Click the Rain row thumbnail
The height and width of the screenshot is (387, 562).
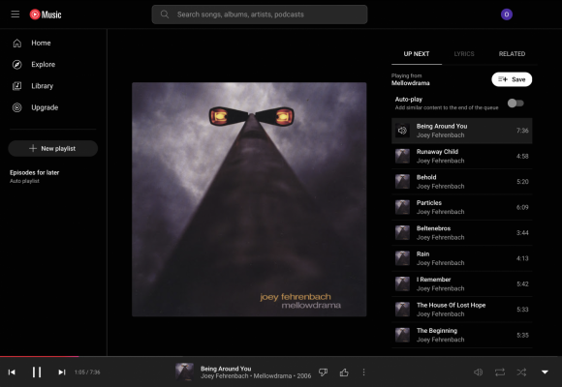click(402, 258)
